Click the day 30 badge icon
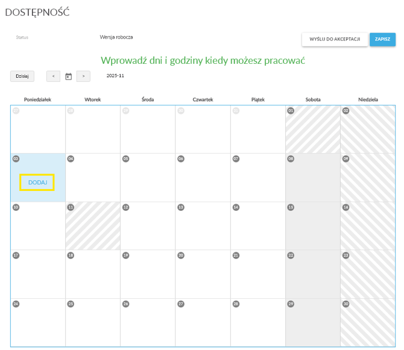The height and width of the screenshot is (350, 404). pos(346,304)
